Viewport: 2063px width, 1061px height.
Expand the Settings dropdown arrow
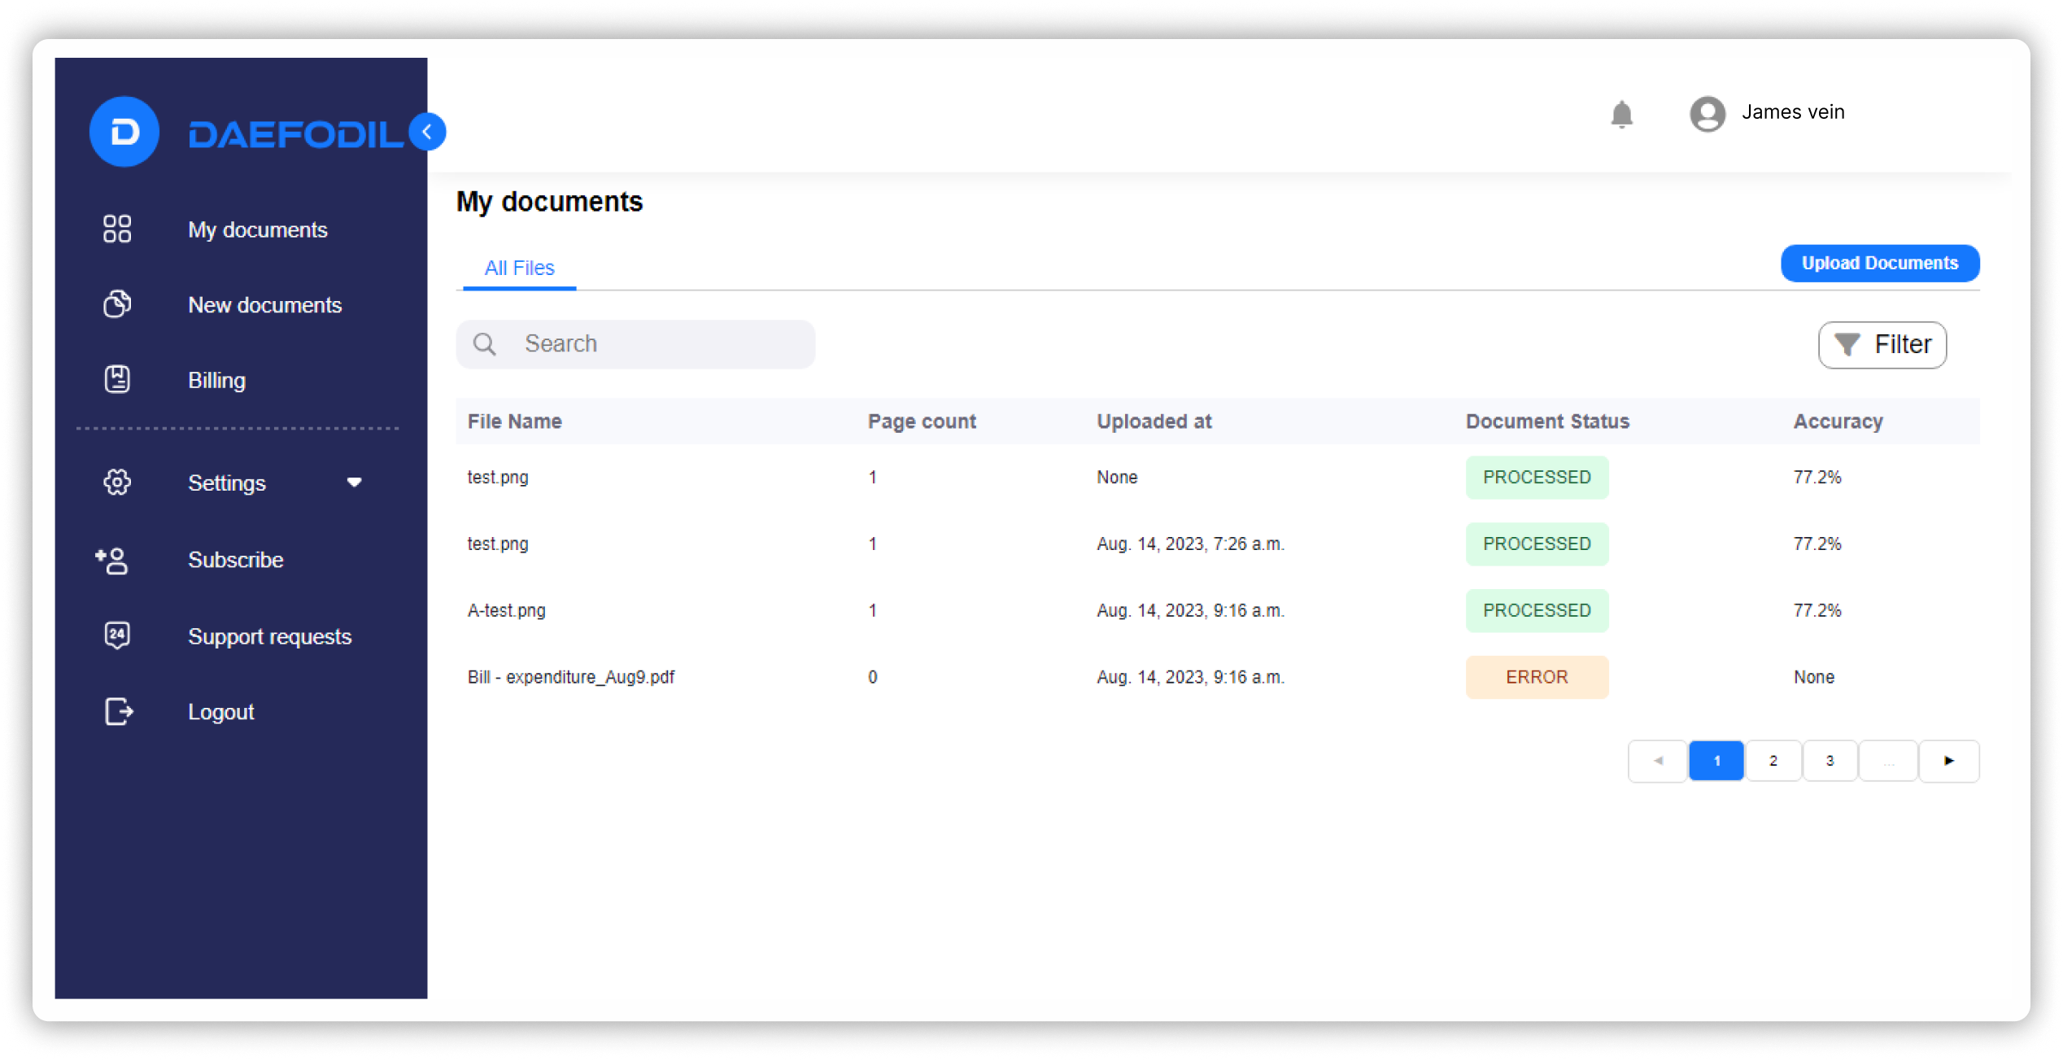(x=354, y=482)
